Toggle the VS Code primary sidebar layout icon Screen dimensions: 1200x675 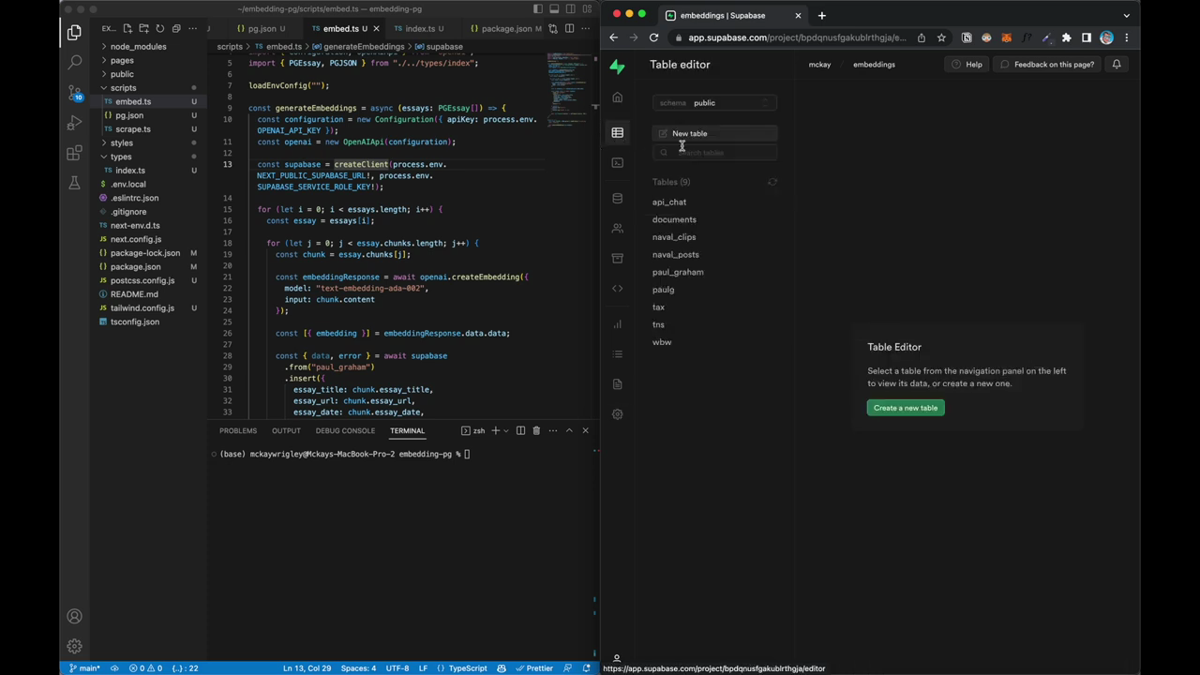click(x=537, y=9)
